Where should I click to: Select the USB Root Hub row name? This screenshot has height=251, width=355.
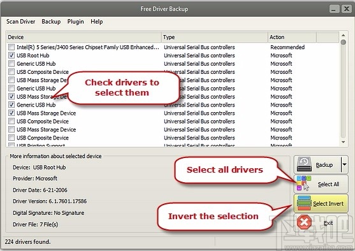click(33, 55)
